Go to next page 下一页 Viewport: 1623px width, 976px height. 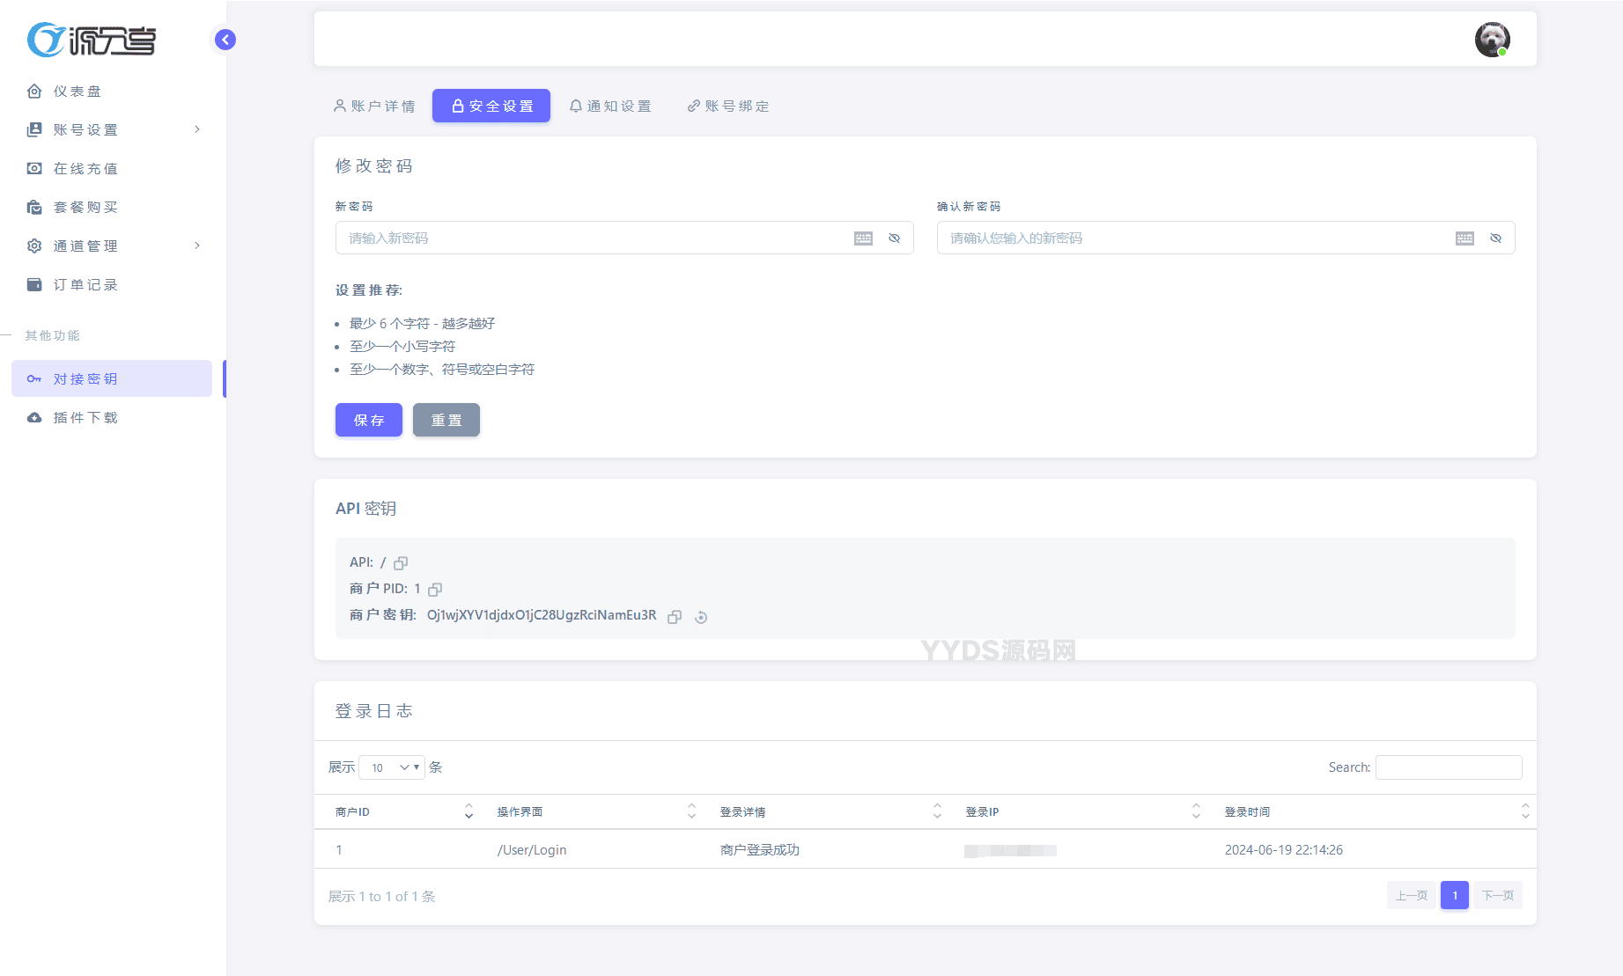click(x=1498, y=896)
